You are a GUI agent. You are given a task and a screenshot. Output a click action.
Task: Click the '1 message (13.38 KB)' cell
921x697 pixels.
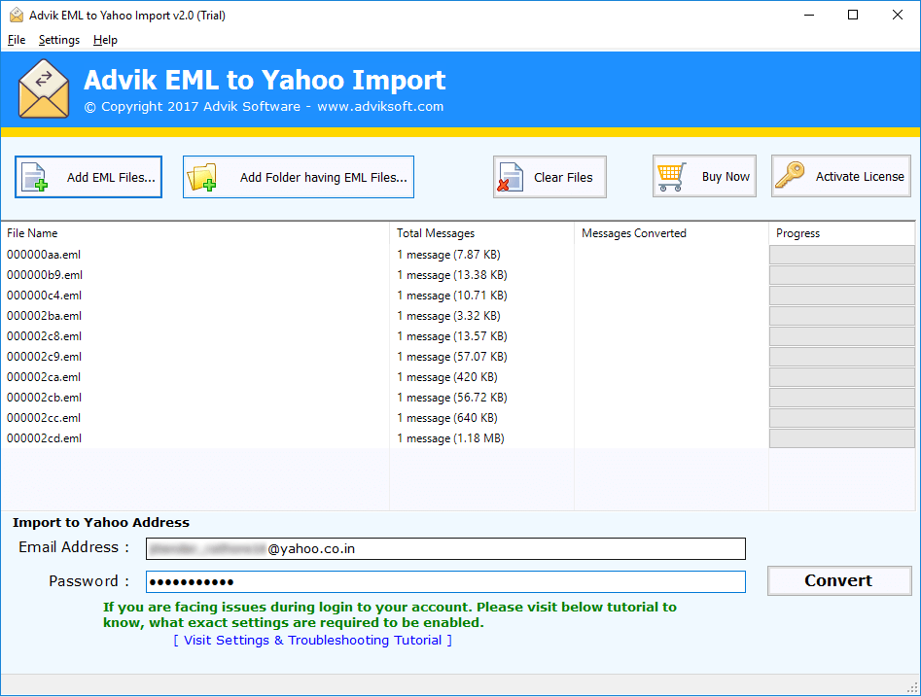click(451, 275)
